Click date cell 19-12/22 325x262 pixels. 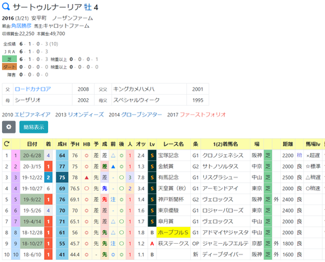click(x=32, y=177)
